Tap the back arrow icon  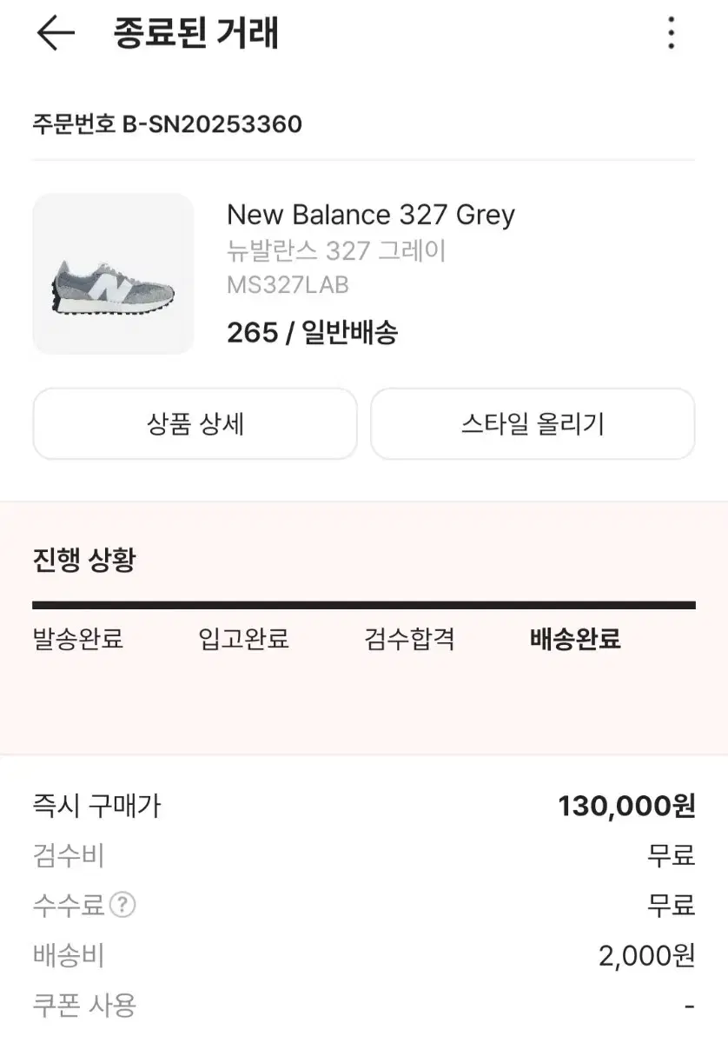tap(56, 33)
